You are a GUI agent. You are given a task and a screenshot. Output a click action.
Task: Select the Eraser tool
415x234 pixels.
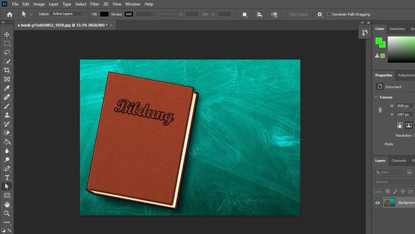click(7, 133)
